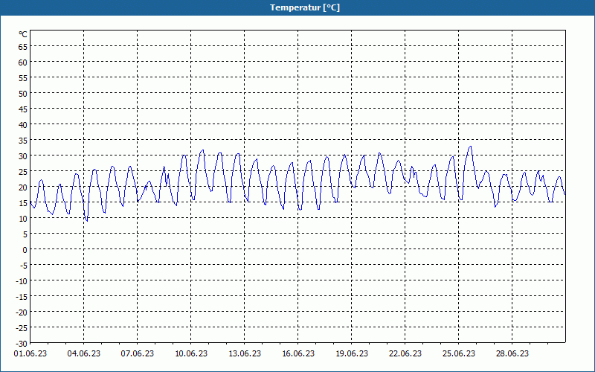The image size is (595, 372).
Task: Click the -20 value on temperature axis
Action: (22, 312)
